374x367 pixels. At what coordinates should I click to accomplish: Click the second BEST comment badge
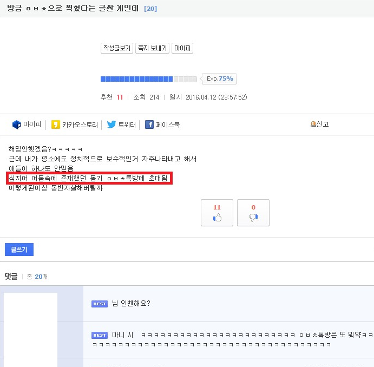tap(100, 335)
